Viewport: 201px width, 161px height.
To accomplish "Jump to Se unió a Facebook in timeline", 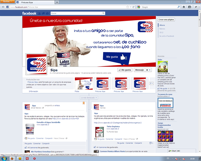I will pyautogui.click(x=167, y=36).
